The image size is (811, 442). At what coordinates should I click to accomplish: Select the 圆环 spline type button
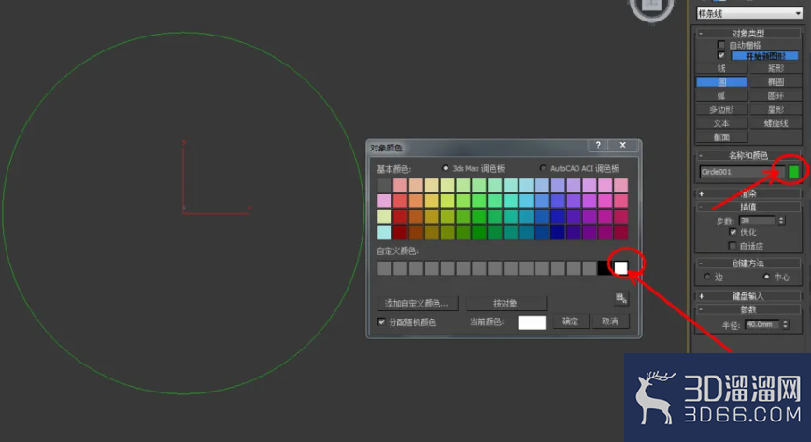click(775, 95)
